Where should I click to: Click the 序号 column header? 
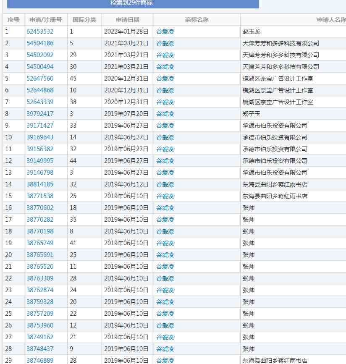click(13, 20)
